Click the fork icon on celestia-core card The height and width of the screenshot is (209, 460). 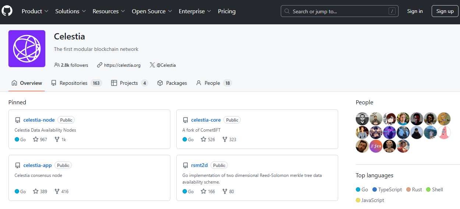(225, 139)
